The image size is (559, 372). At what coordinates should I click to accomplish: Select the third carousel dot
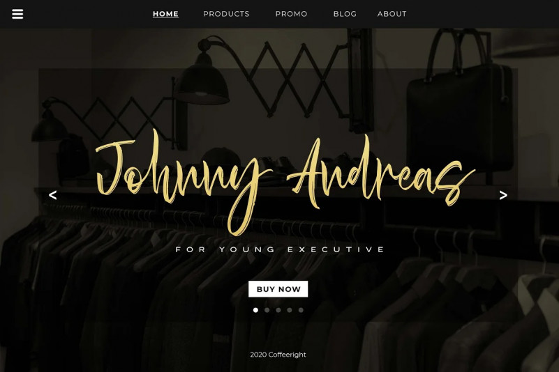click(x=278, y=310)
